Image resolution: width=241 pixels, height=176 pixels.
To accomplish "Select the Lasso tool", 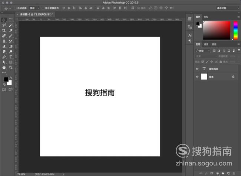I will [4, 25].
